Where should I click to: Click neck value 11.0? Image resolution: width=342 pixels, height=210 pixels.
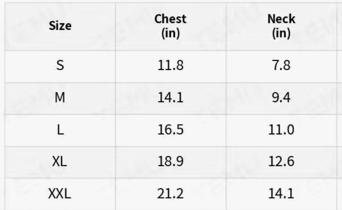281,130
